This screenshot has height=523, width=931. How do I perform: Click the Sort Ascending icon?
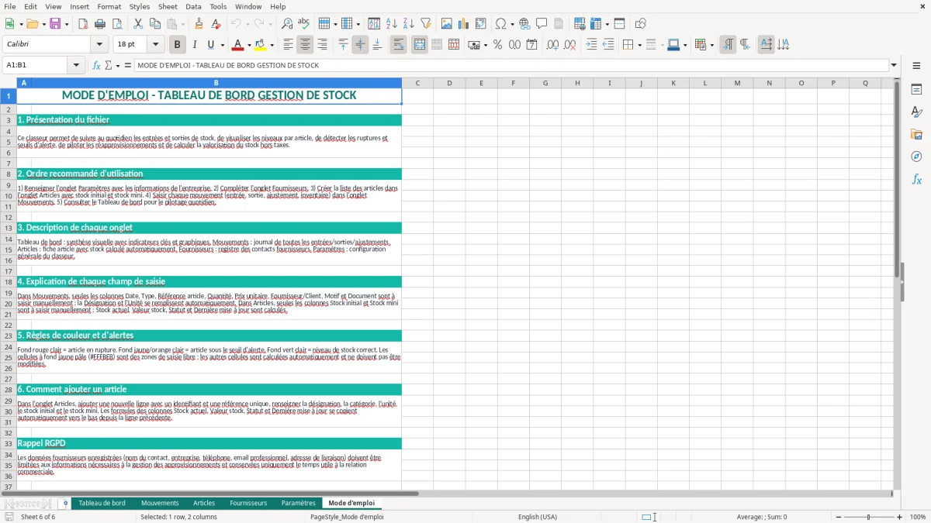pyautogui.click(x=391, y=24)
